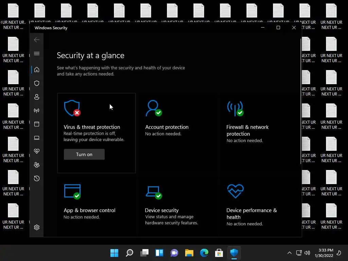Open the Account protection heading
Screen dimensions: 348x261
click(x=167, y=127)
